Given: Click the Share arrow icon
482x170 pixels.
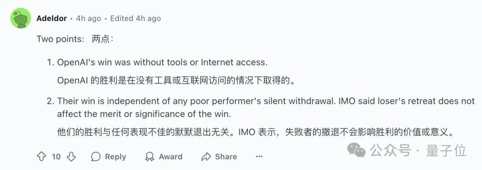Looking at the screenshot, I should click(206, 157).
